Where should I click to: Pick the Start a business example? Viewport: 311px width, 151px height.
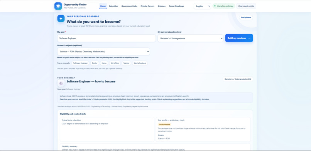click(140, 63)
